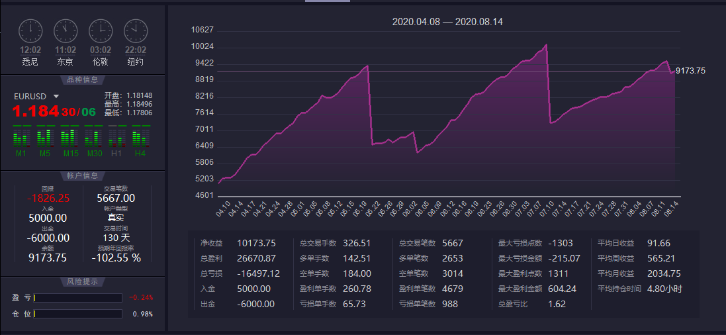Viewport: 726px width, 335px height.
Task: Select the H1 timeframe signal bars
Action: (x=117, y=137)
